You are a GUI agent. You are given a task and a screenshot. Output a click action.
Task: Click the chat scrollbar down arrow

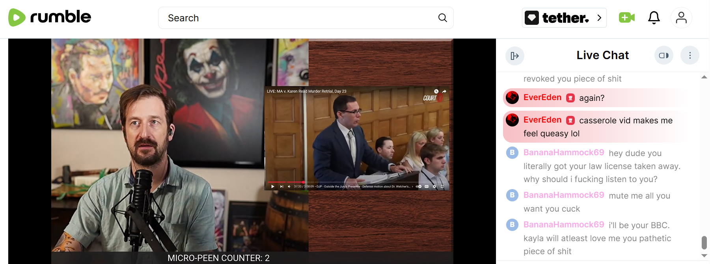pyautogui.click(x=704, y=256)
